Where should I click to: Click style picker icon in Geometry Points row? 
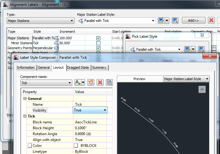click(57, 48)
